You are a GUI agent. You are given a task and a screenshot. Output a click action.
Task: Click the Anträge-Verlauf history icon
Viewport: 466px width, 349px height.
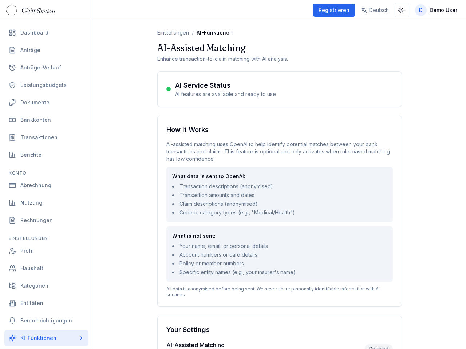coord(12,68)
